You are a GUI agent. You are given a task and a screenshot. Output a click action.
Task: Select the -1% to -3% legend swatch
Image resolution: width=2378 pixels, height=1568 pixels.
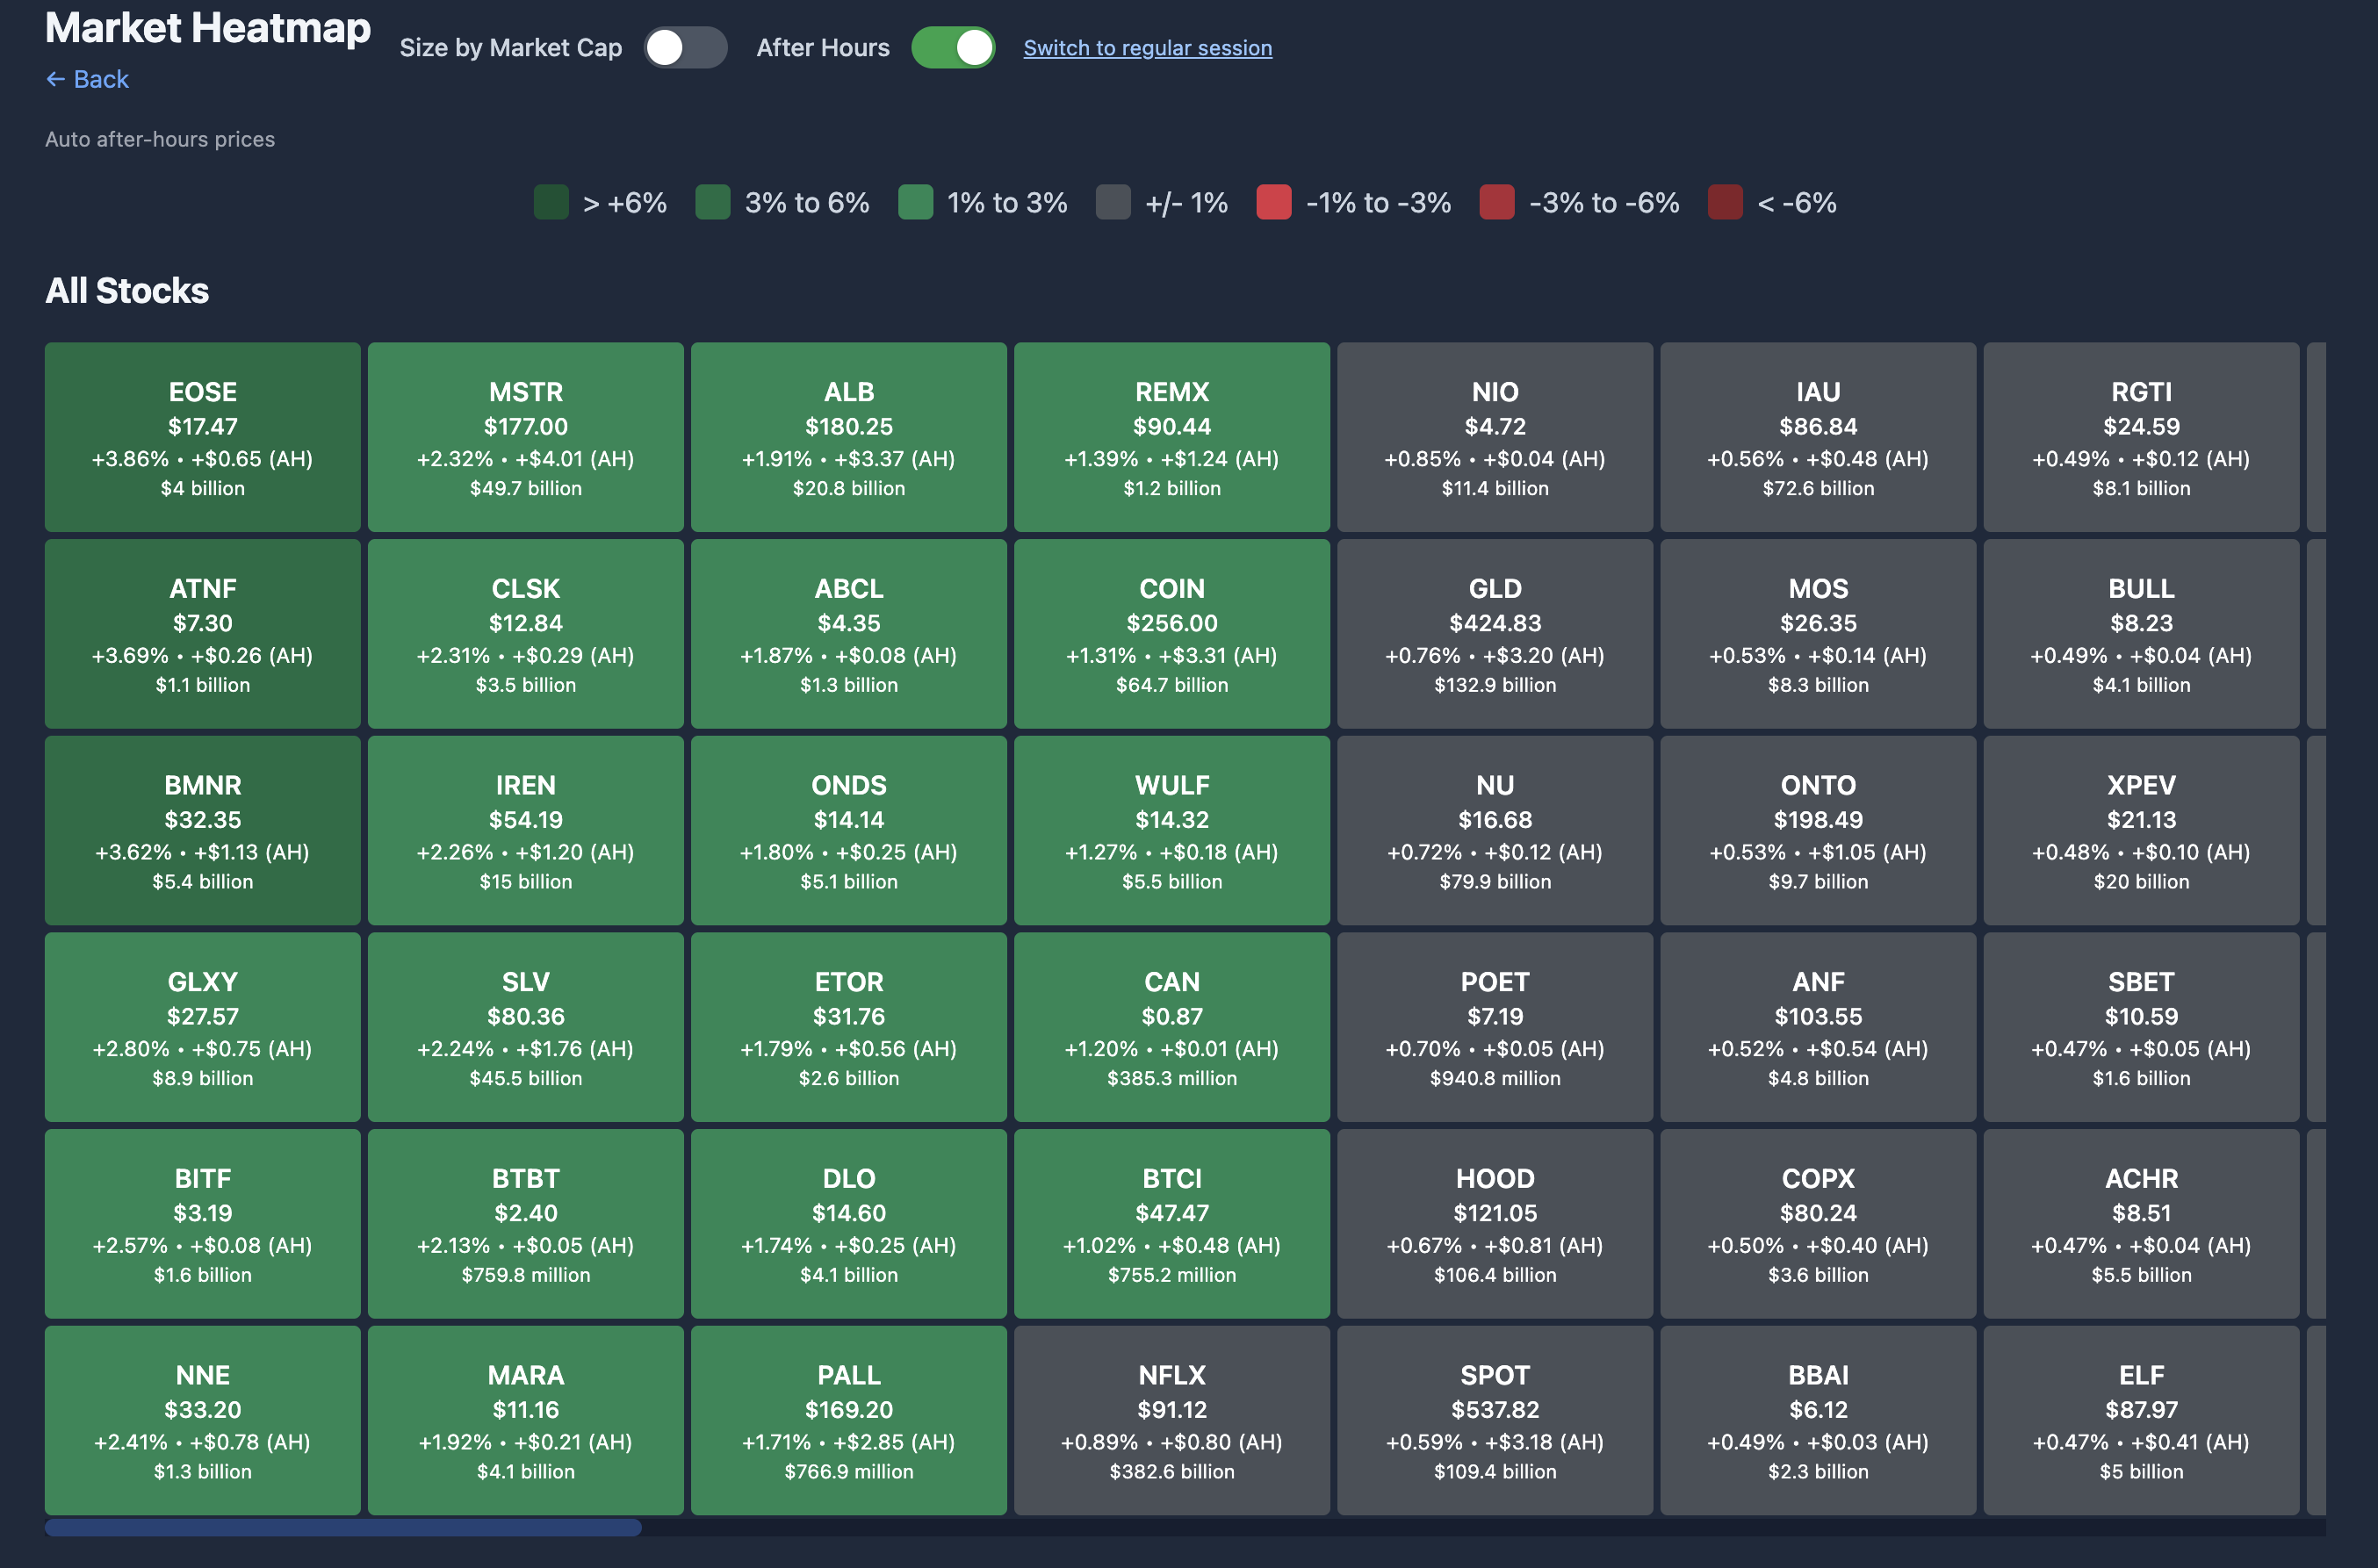point(1274,202)
